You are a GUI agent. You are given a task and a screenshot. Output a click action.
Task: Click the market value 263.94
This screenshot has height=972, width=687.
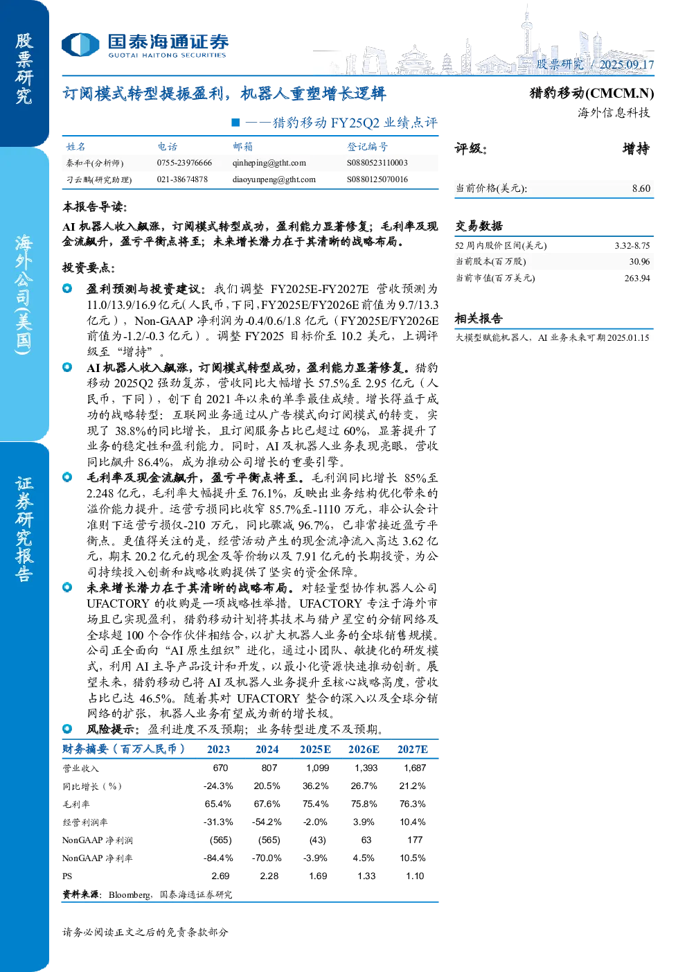[637, 279]
